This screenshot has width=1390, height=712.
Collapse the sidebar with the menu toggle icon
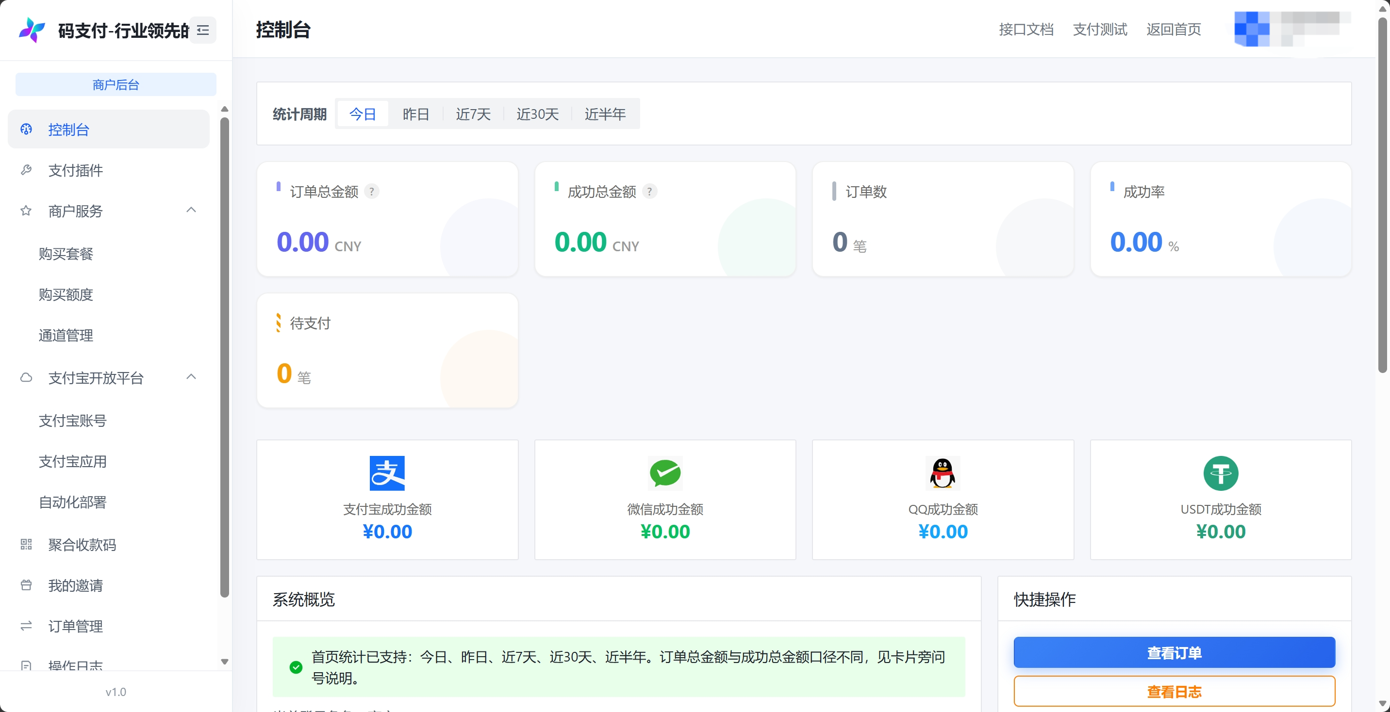point(203,30)
